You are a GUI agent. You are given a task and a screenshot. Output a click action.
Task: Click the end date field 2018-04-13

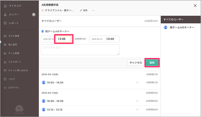coord(97,39)
